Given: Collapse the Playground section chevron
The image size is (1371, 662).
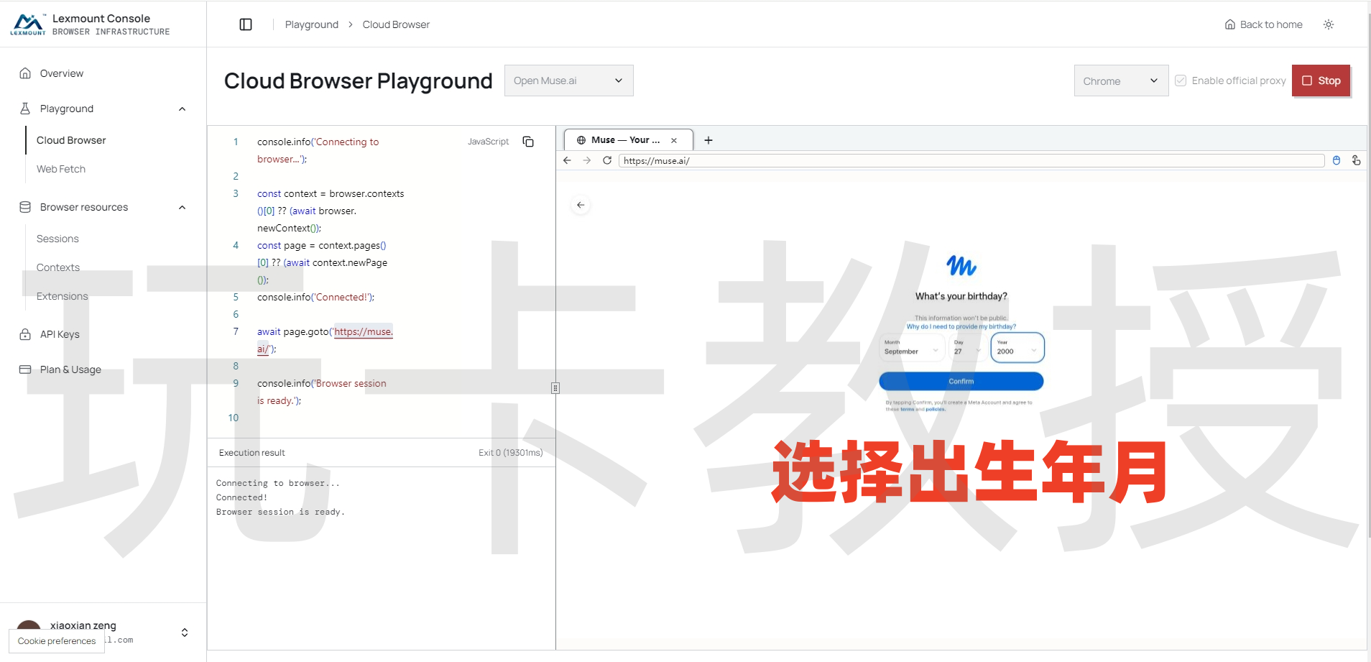Looking at the screenshot, I should [182, 109].
